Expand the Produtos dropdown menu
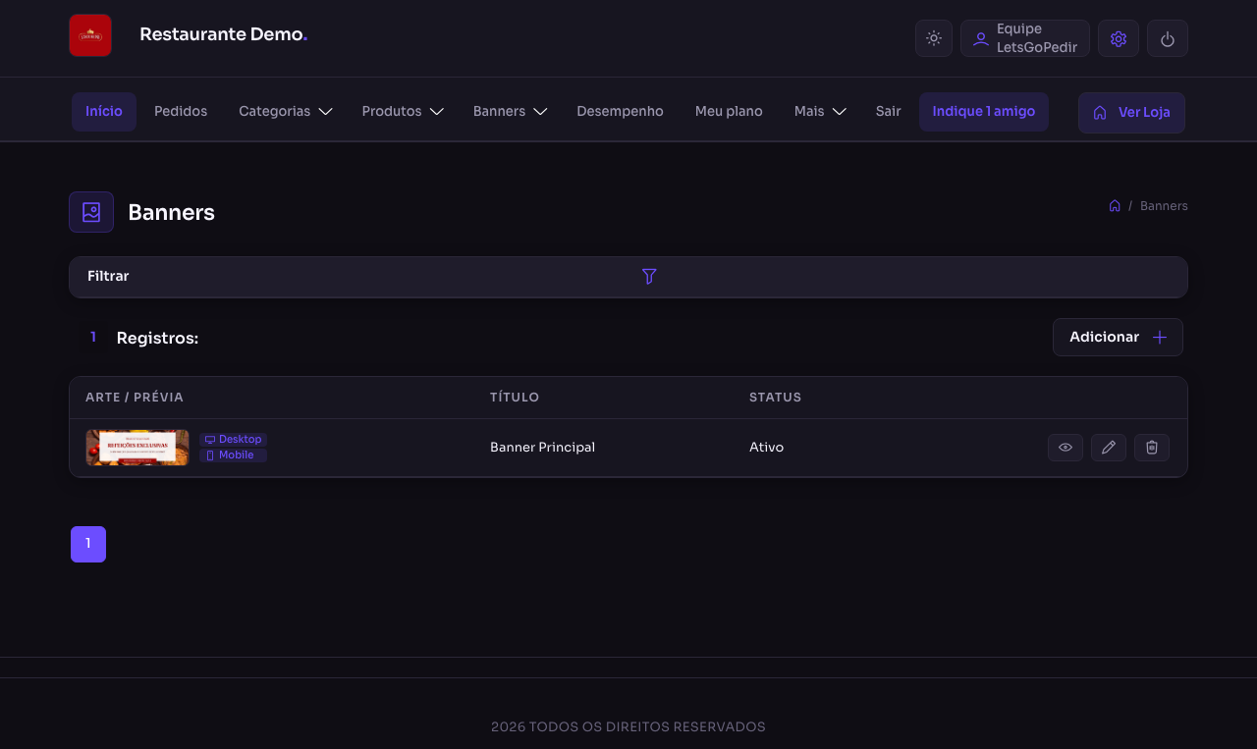 [403, 112]
